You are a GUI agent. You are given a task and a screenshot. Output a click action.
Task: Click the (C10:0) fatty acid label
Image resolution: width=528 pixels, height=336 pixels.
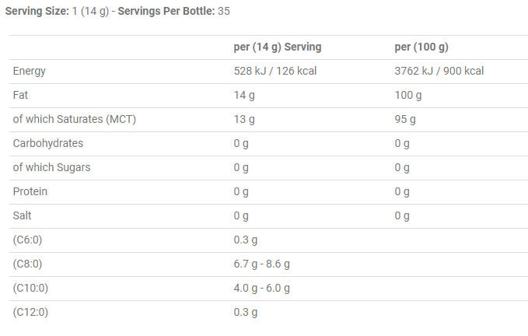coord(31,288)
